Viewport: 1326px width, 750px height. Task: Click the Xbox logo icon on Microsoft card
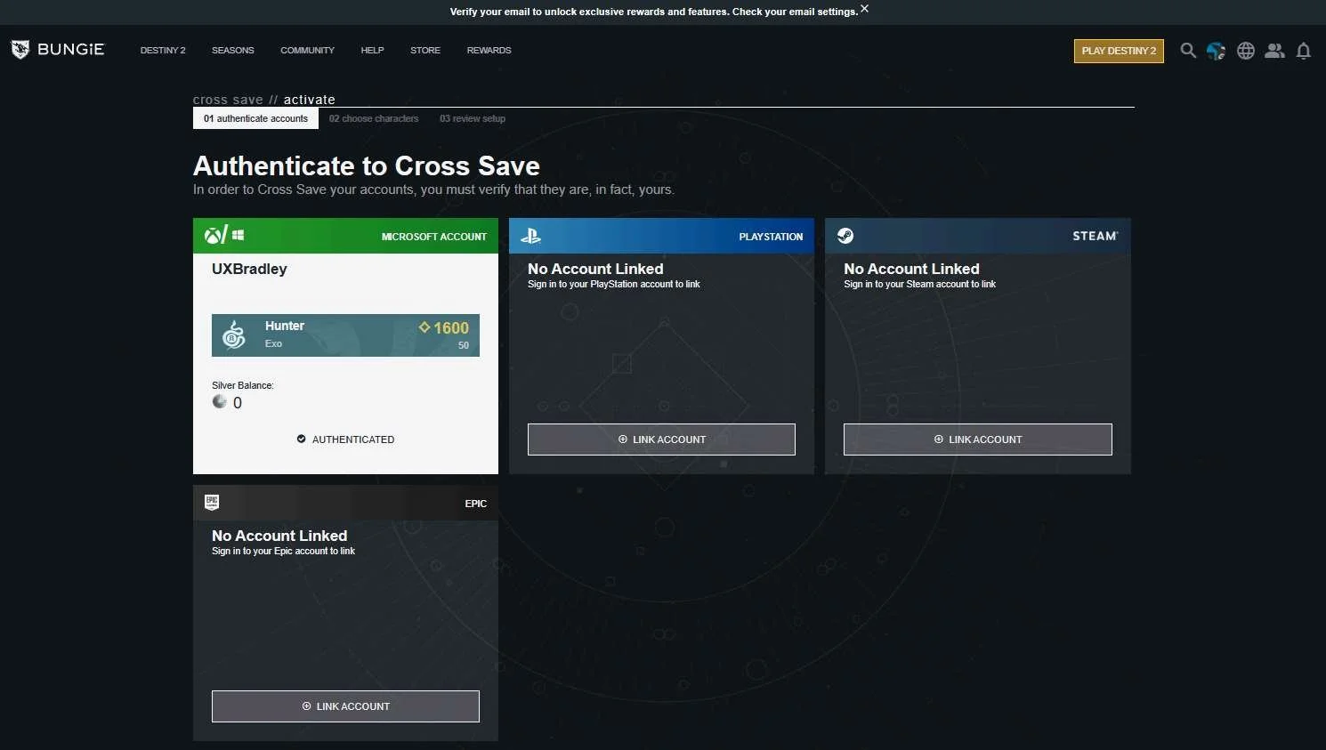[214, 236]
